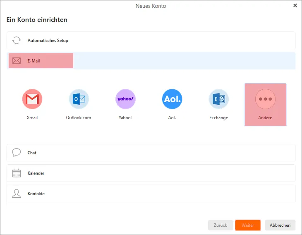This screenshot has width=302, height=235.
Task: Expand the Kontakte section
Action: [151, 193]
